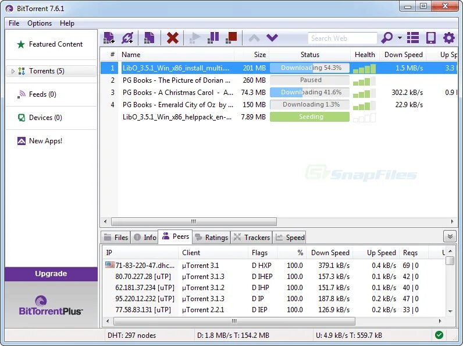Click the Devices sidebar icon
Viewport: 463px width, 346px height.
(22, 118)
